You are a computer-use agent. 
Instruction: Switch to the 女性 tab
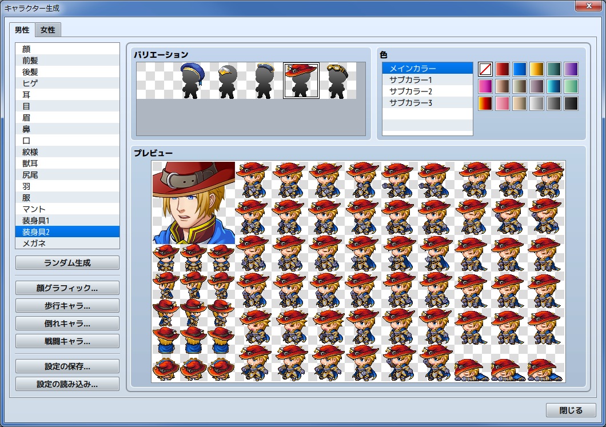point(48,30)
